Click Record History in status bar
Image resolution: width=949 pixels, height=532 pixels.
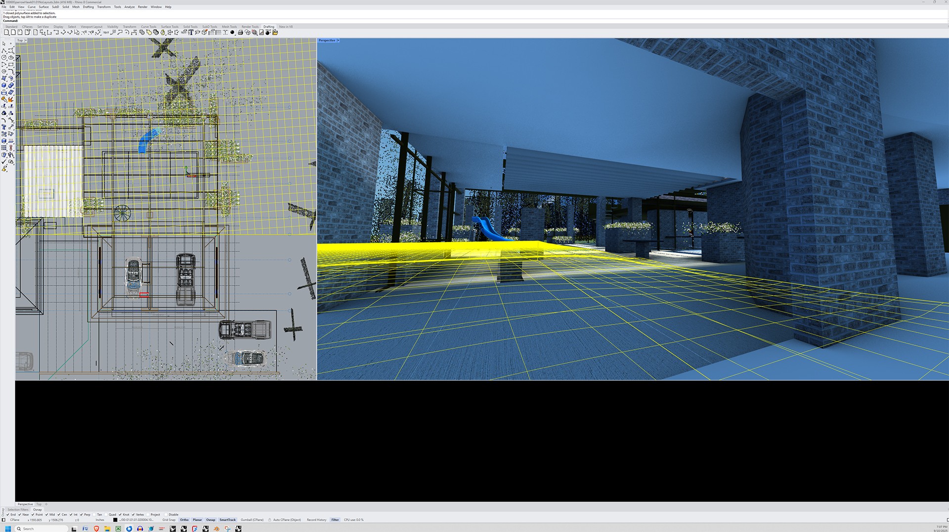click(x=316, y=520)
